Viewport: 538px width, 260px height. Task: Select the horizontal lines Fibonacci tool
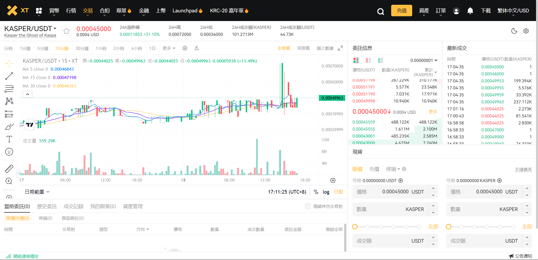(x=9, y=89)
